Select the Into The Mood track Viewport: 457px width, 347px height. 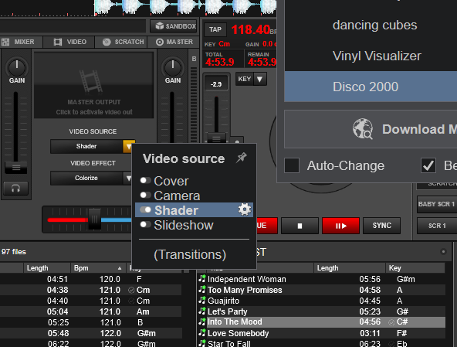click(x=321, y=322)
